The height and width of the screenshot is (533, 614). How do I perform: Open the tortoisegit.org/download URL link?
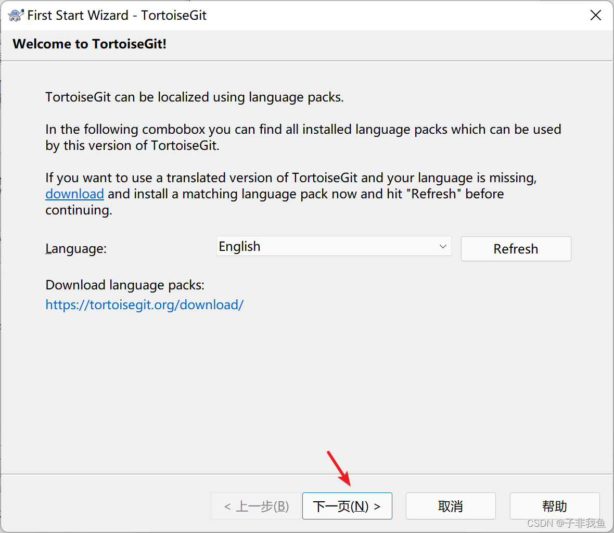(145, 304)
